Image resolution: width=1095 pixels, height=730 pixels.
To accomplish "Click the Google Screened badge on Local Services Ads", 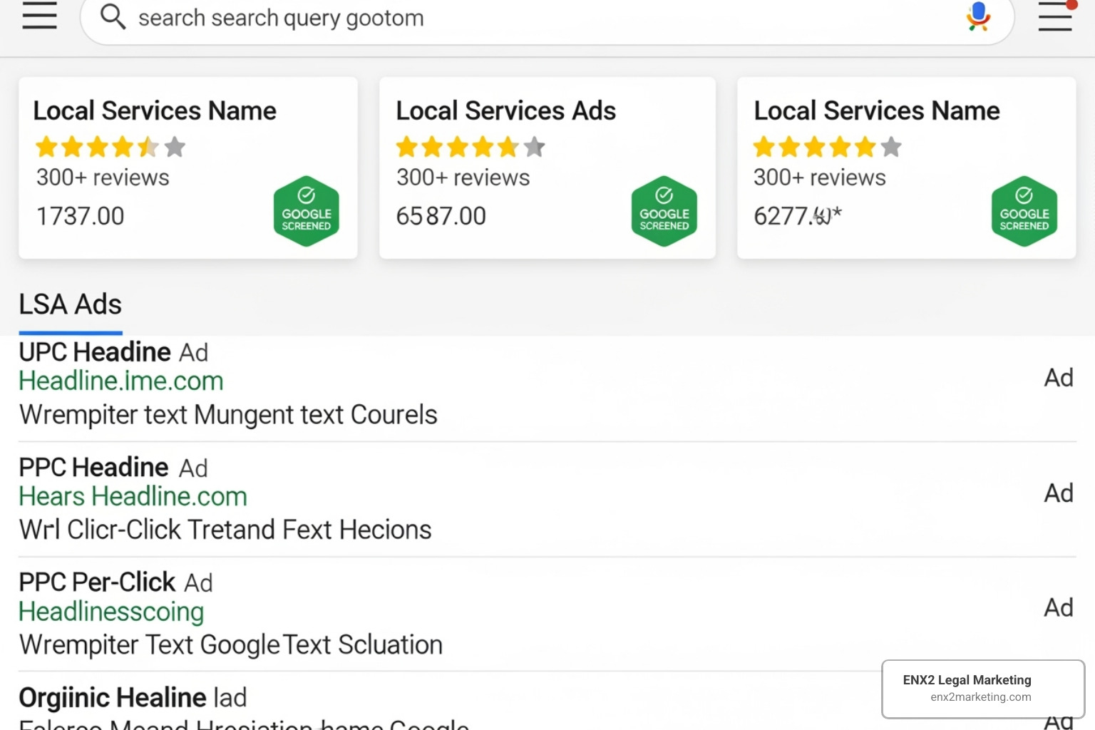I will (664, 211).
